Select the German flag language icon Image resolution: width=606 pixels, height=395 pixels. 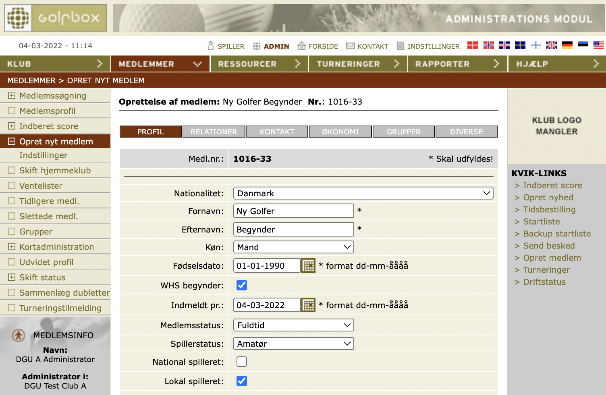click(x=567, y=45)
